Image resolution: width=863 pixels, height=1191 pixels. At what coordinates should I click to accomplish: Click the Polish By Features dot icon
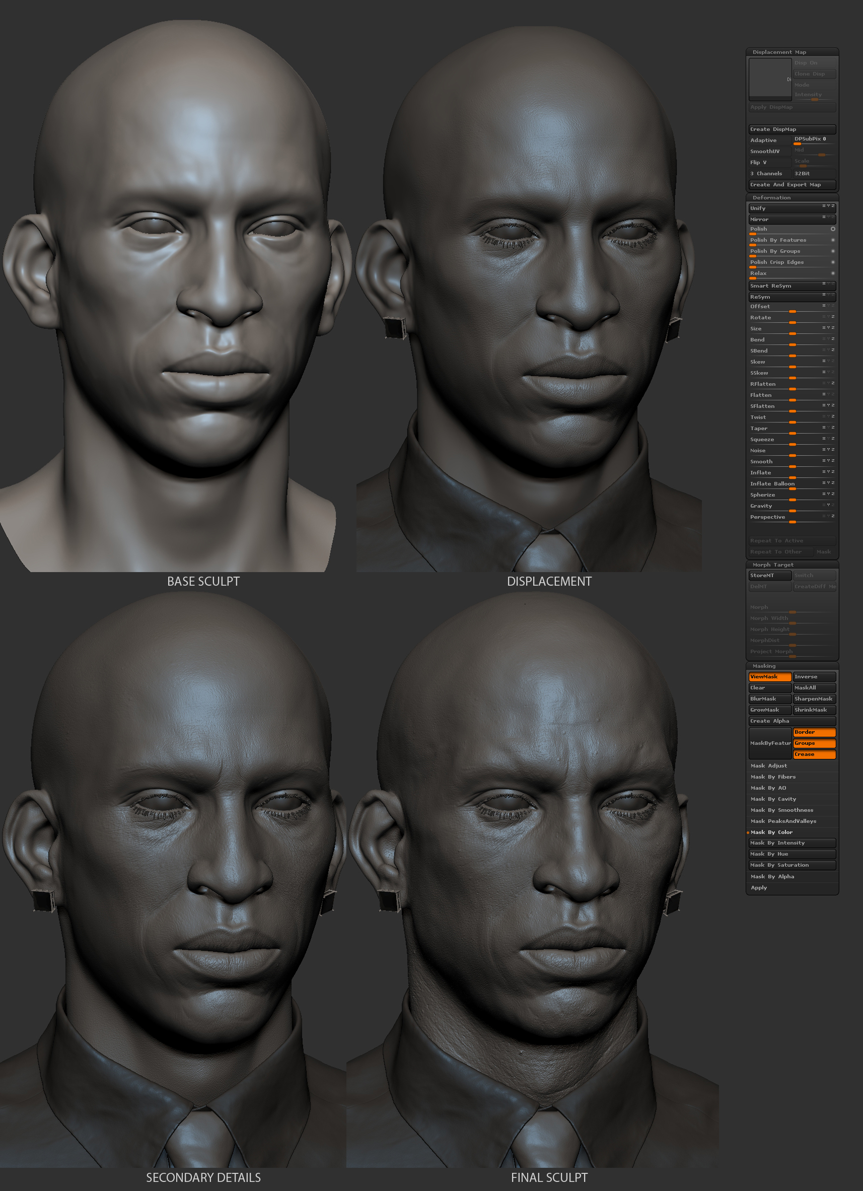[x=833, y=240]
